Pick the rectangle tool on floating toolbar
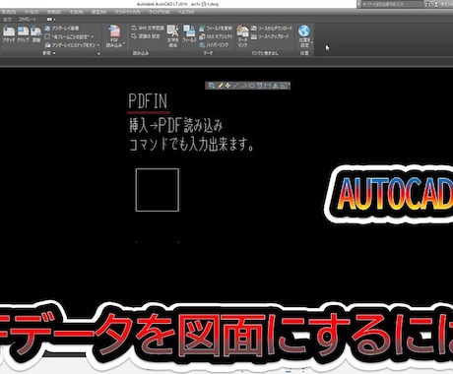 click(x=252, y=86)
